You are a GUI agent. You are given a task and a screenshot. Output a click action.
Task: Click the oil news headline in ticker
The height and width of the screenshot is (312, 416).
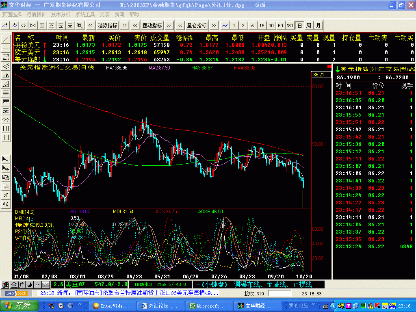tap(147, 293)
